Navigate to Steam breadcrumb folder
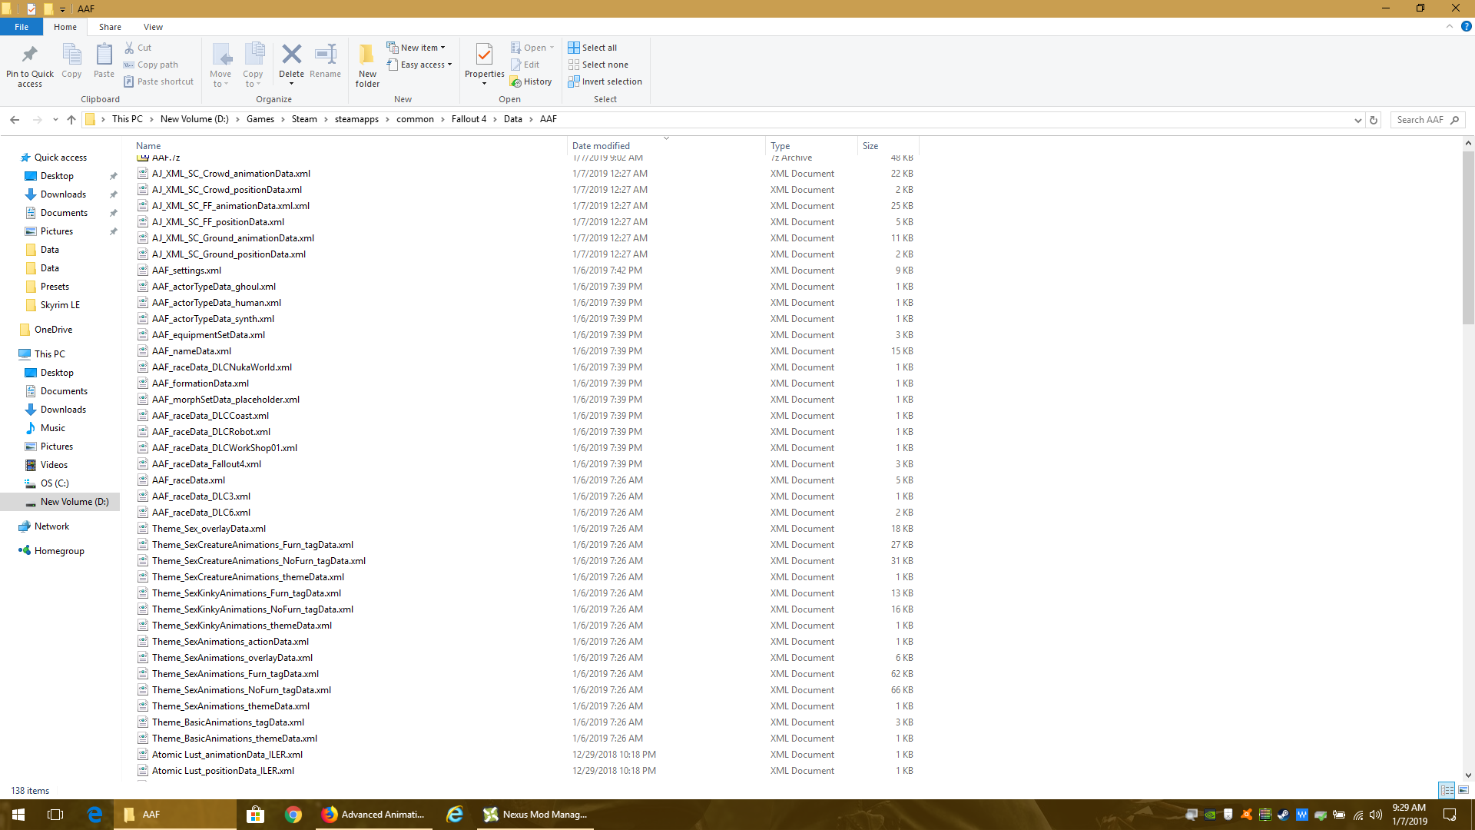The width and height of the screenshot is (1475, 830). [x=304, y=119]
